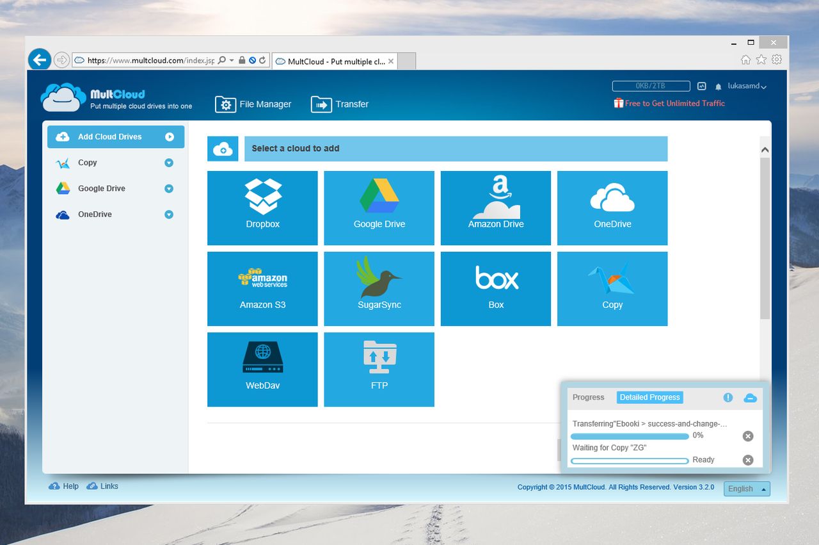Click the 0KB/2TB traffic usage bar
The width and height of the screenshot is (819, 545).
coord(651,86)
